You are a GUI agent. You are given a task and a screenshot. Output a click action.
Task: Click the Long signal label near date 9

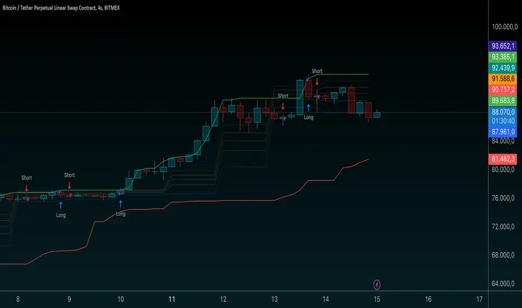(x=61, y=215)
